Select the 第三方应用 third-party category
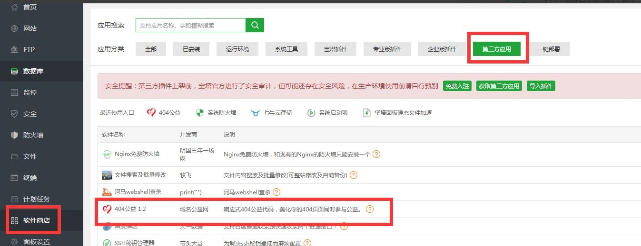The image size is (641, 246). tap(497, 49)
